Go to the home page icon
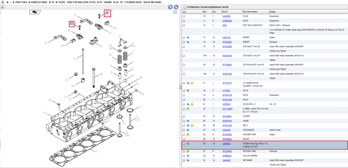The height and width of the screenshot is (168, 348). (2, 2)
